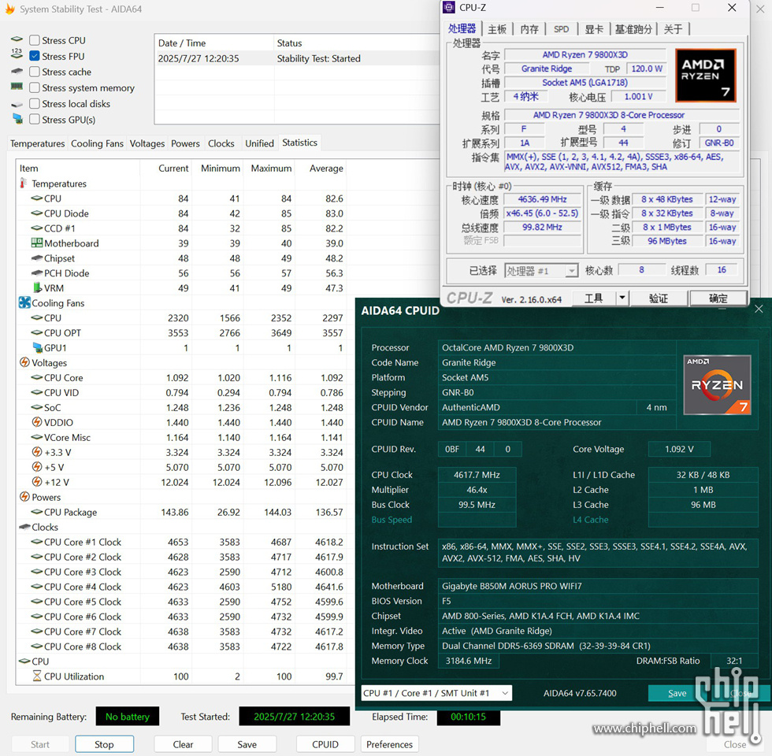772x756 pixels.
Task: Click the AIDA64 flame icon in title bar
Action: 9,9
